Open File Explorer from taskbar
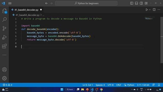163x92 pixels. coord(83,89)
